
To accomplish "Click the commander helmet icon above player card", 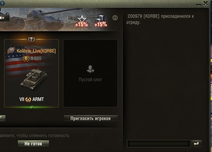I will click(x=32, y=40).
